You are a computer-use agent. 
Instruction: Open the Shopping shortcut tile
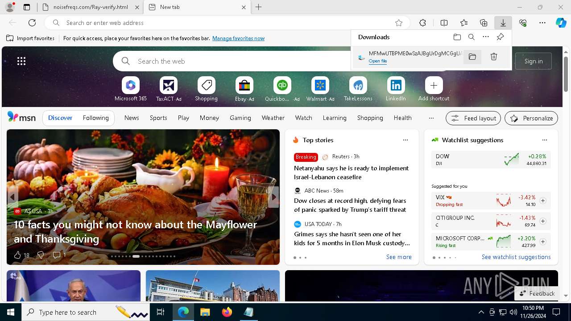[206, 89]
